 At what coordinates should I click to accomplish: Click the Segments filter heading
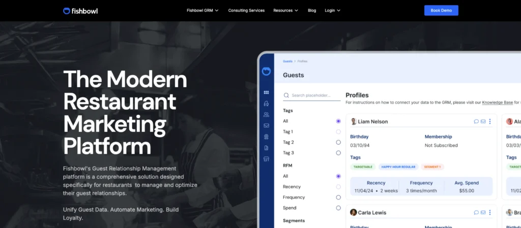294,221
